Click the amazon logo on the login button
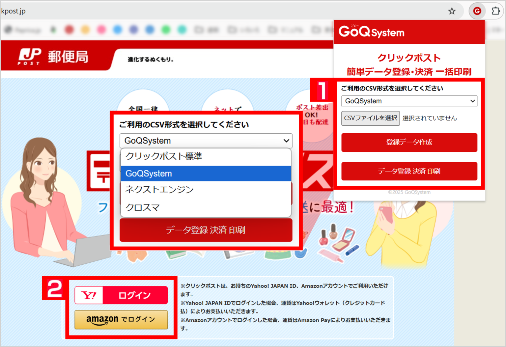506x347 pixels. (x=102, y=320)
